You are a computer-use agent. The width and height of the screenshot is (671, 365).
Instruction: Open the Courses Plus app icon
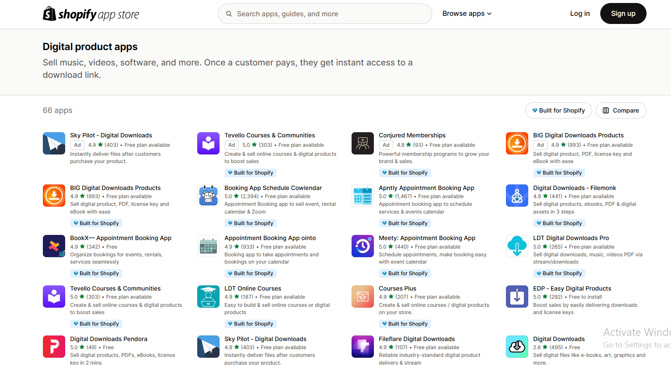(x=363, y=297)
